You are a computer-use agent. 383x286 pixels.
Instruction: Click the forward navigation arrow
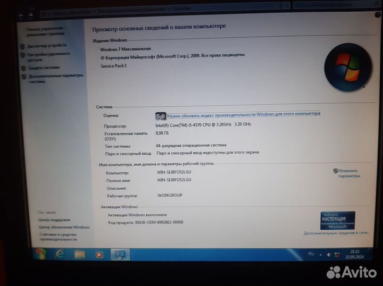click(30, 15)
